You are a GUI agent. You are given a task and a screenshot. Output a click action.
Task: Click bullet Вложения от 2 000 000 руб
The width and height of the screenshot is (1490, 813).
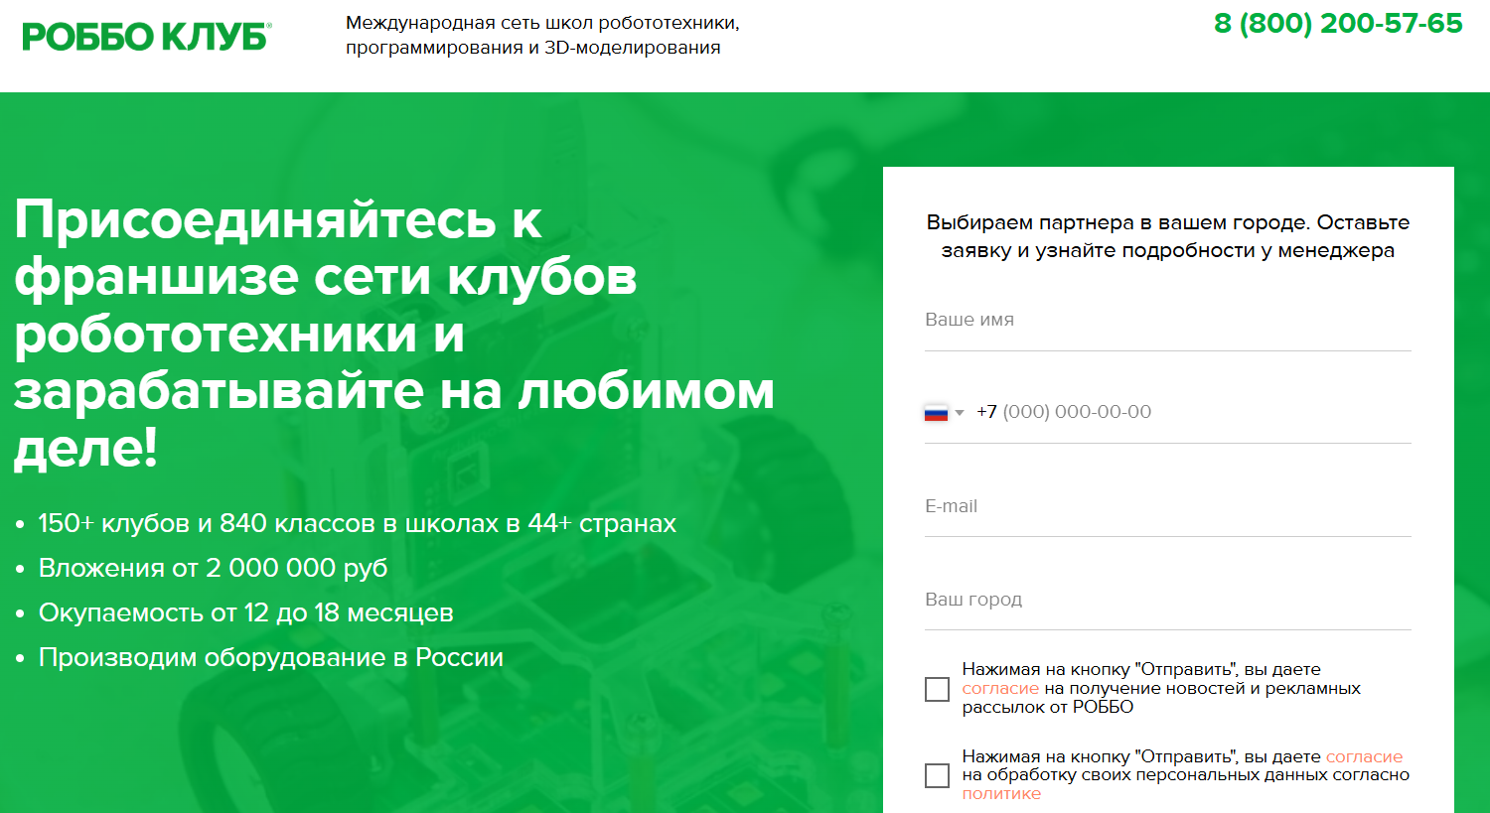click(213, 568)
